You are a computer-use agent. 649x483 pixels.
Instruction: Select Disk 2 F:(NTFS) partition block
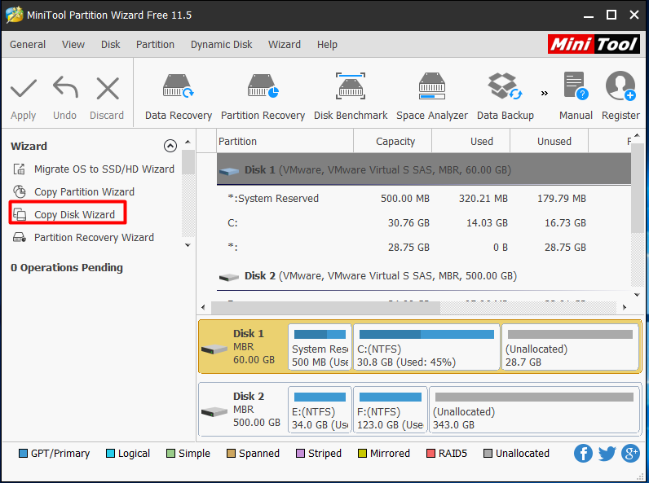click(391, 411)
